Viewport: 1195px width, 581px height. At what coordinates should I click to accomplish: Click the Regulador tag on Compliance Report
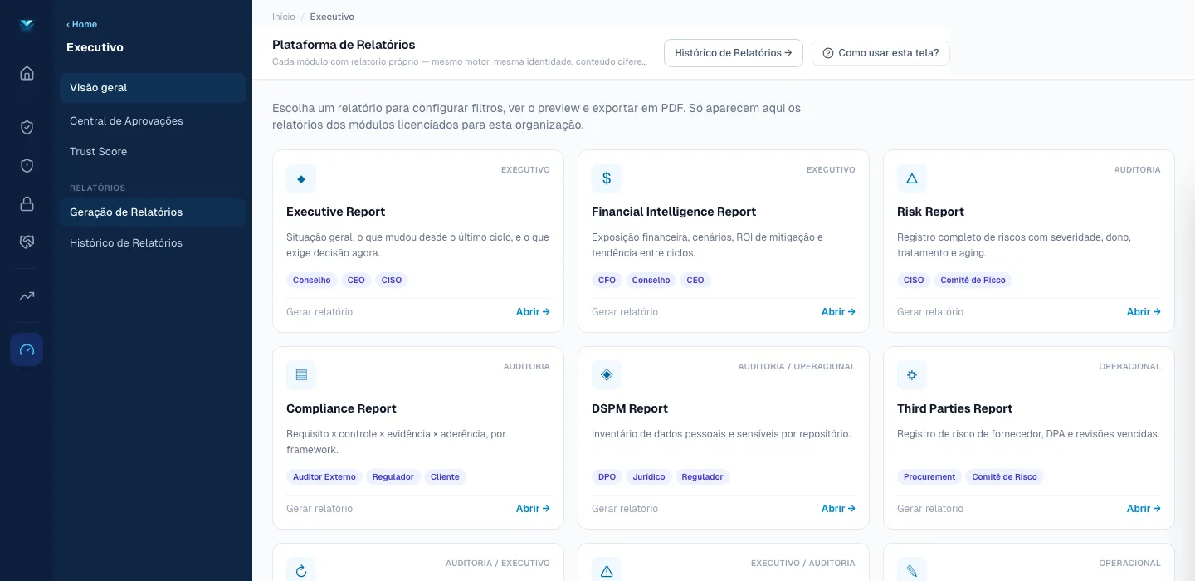tap(393, 477)
